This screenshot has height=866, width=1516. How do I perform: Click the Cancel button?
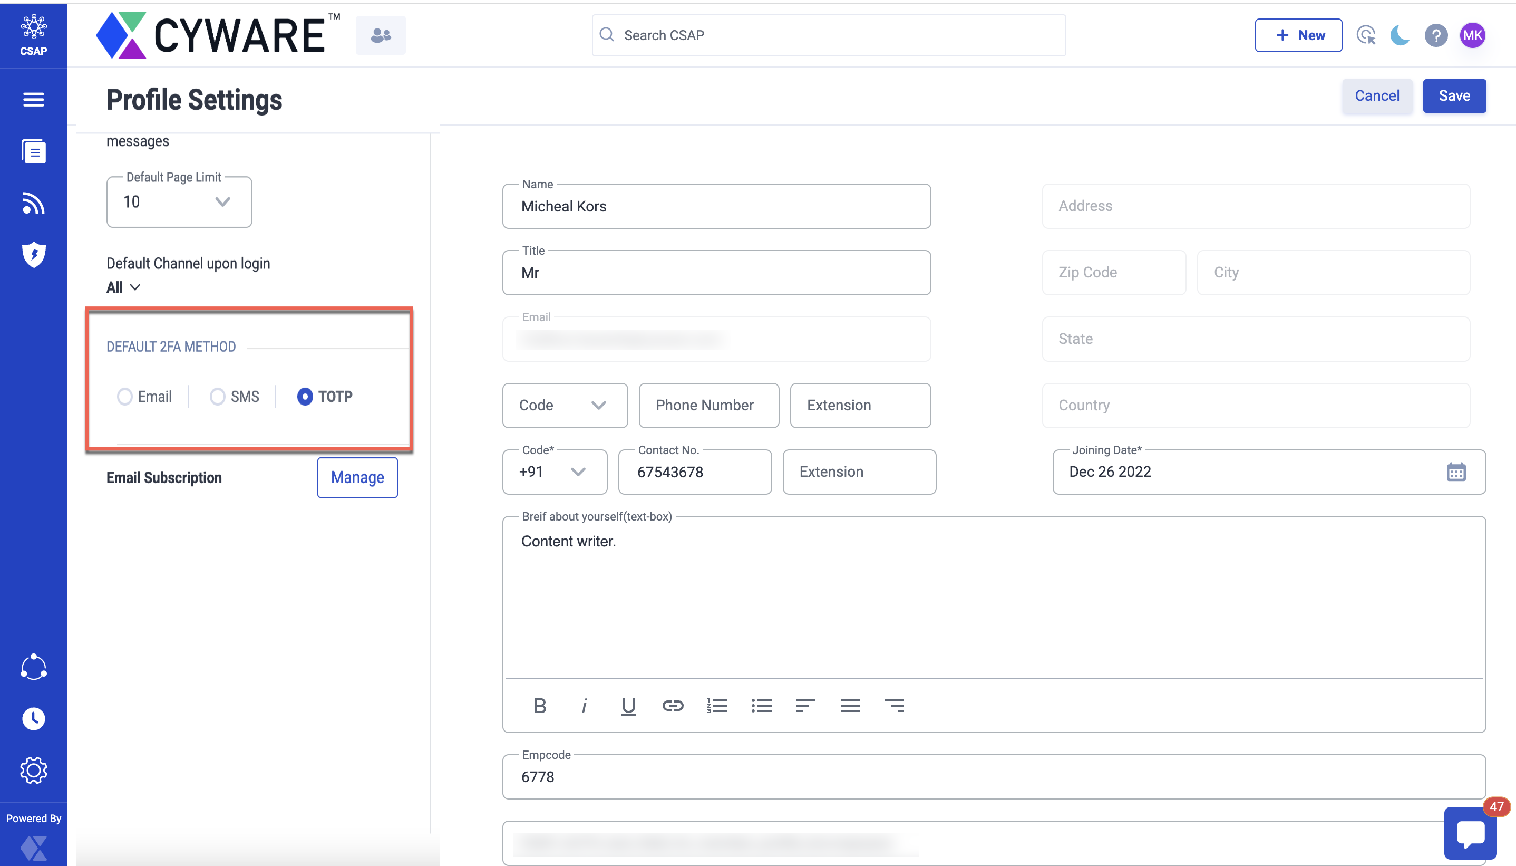(1376, 96)
